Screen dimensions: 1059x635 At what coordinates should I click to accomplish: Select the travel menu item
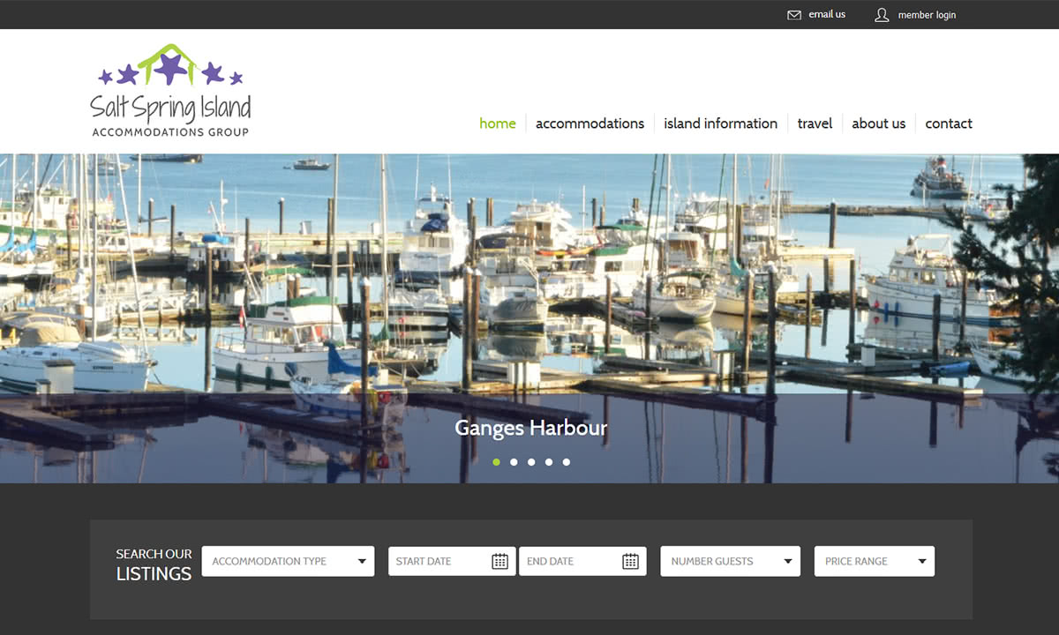click(x=815, y=123)
